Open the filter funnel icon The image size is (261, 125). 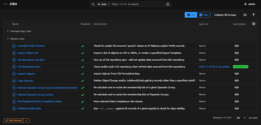tap(253, 15)
